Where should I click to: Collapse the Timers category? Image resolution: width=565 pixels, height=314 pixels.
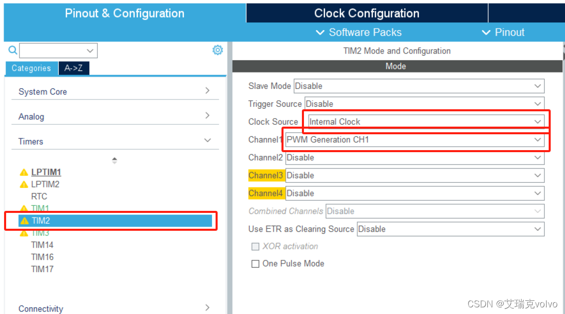(115, 141)
